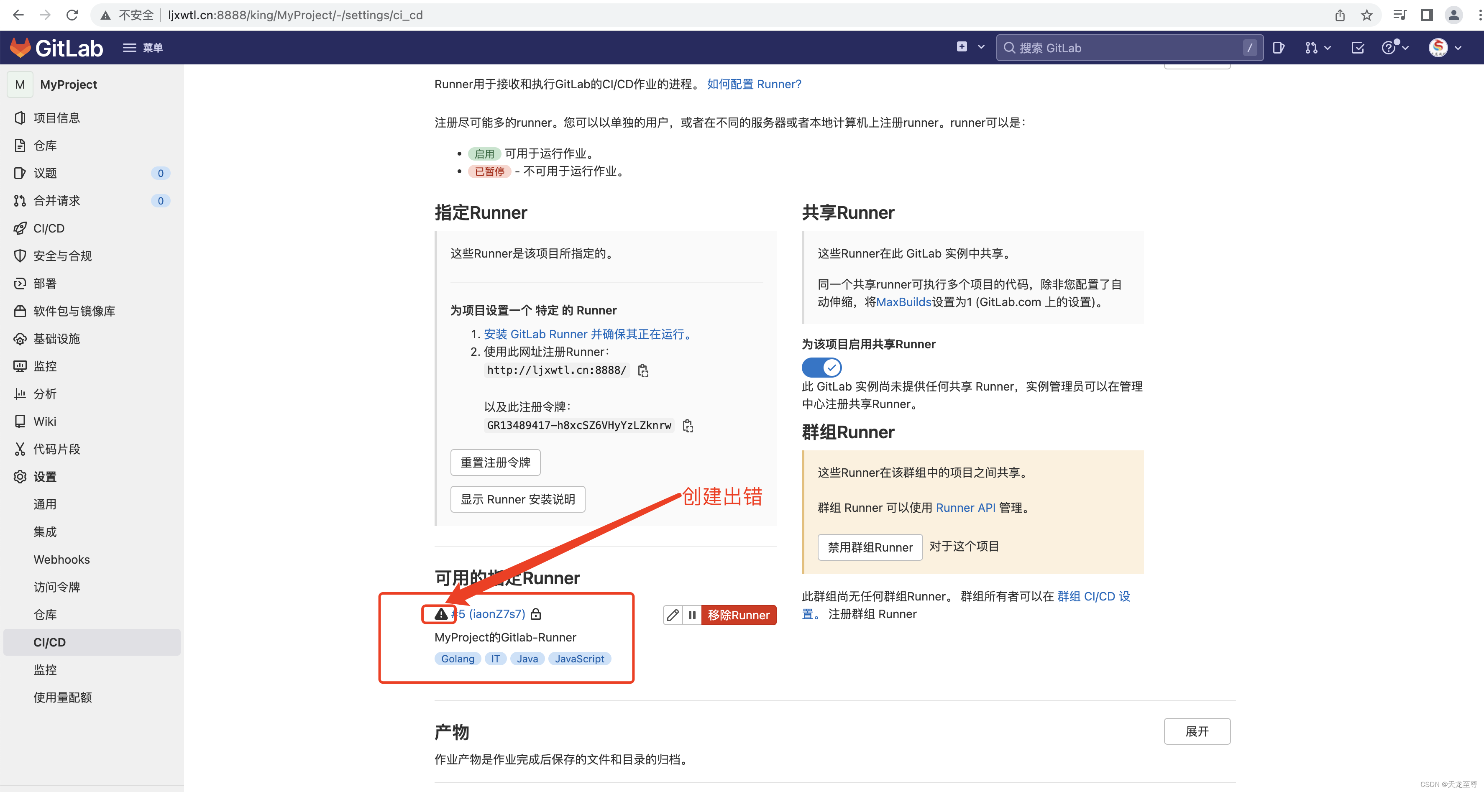The height and width of the screenshot is (792, 1484).
Task: Click 显示 Runner 安装说明 button
Action: [x=518, y=499]
